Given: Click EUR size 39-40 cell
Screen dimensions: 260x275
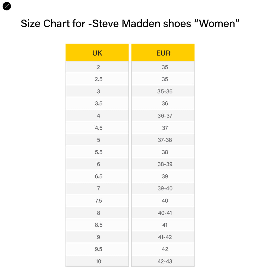Looking at the screenshot, I should [165, 188].
